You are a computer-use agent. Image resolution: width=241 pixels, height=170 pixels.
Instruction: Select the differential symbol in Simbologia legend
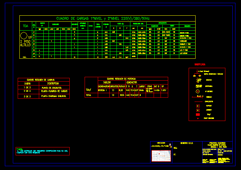coord(199,86)
